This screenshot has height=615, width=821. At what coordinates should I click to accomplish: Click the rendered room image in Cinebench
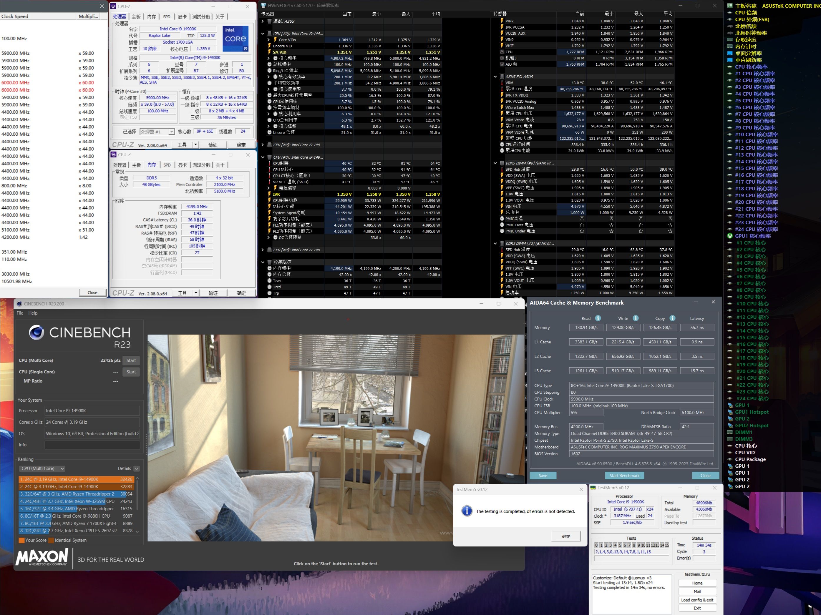pyautogui.click(x=336, y=438)
